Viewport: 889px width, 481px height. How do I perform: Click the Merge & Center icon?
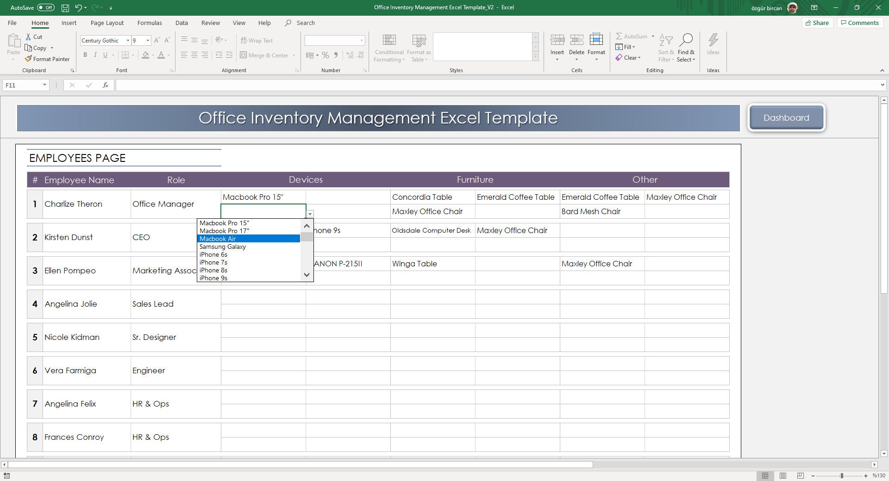(244, 55)
